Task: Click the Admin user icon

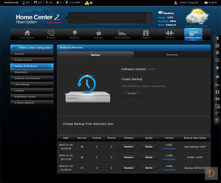Action: 176,3
